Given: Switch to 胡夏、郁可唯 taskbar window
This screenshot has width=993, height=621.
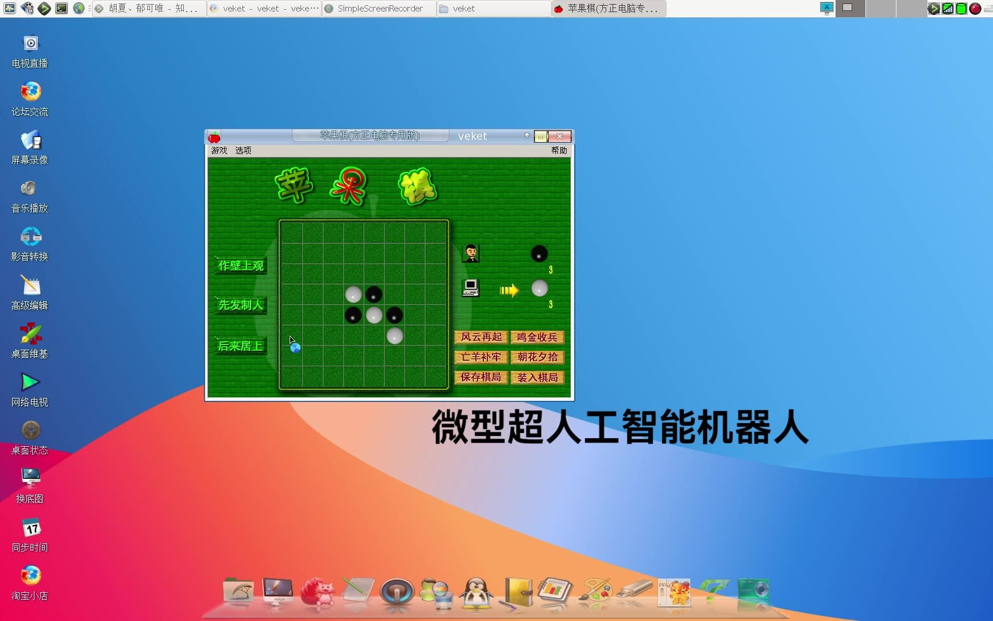Looking at the screenshot, I should [x=149, y=9].
